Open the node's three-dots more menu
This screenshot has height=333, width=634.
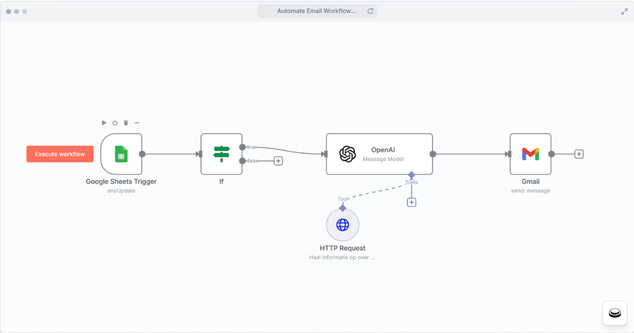137,122
